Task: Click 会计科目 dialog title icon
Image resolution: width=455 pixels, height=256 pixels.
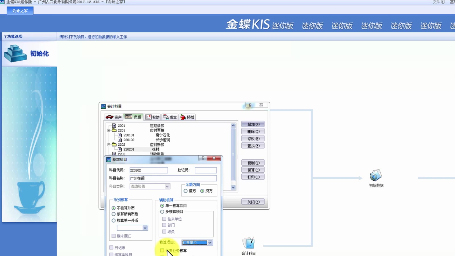Action: [x=103, y=106]
